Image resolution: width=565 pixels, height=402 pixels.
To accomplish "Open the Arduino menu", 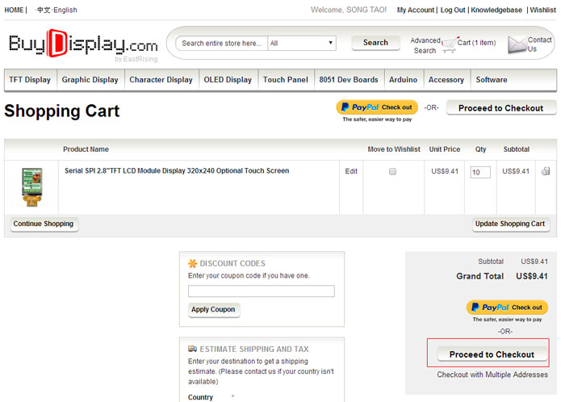I will (x=404, y=80).
